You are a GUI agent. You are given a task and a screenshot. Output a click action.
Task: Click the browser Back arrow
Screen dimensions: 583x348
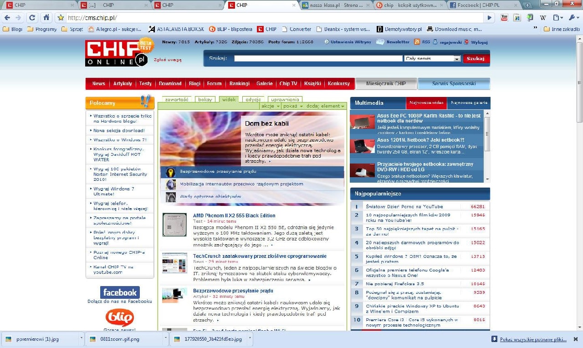click(x=6, y=18)
